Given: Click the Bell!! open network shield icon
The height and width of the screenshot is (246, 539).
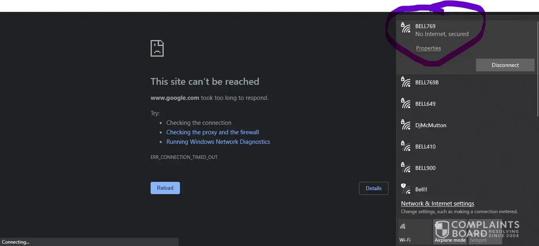Looking at the screenshot, I should [405, 189].
